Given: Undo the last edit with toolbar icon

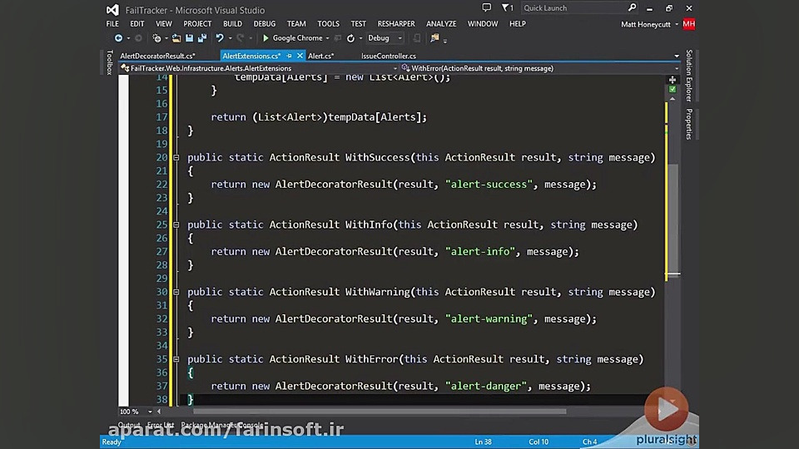Looking at the screenshot, I should (220, 38).
